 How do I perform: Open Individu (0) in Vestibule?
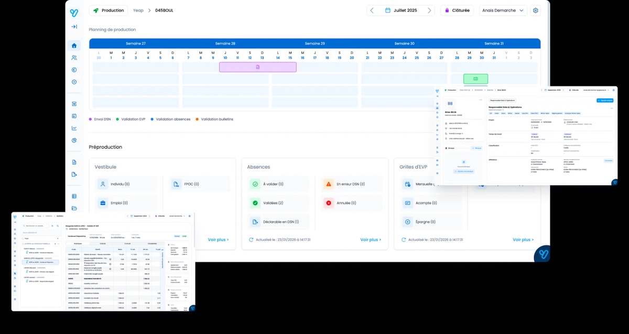[x=126, y=184]
